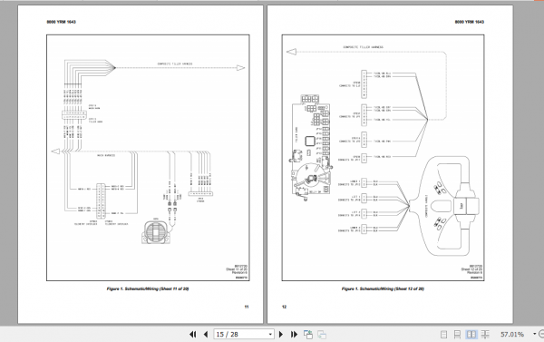This screenshot has width=544, height=342.
Task: Switch to continuous facing view
Action: (x=485, y=335)
